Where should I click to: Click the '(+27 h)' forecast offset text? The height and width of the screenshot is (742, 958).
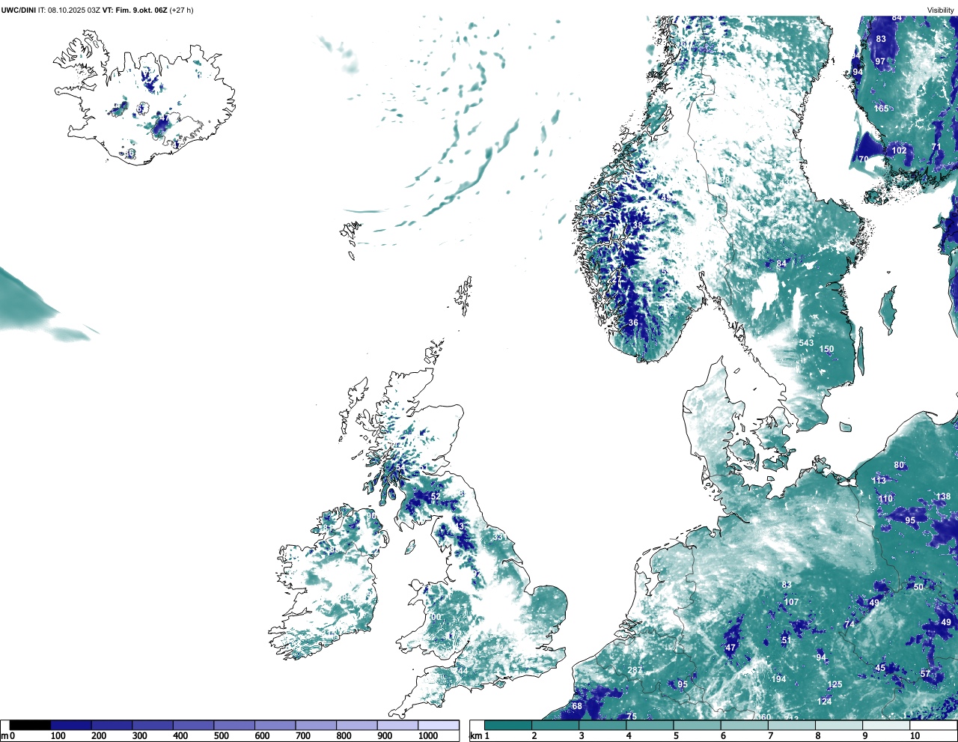pyautogui.click(x=182, y=10)
